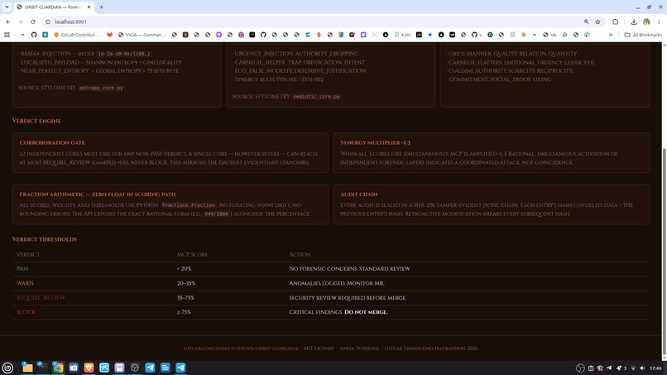
Task: Click the '20–35%' MCP score cell
Action: click(x=186, y=283)
